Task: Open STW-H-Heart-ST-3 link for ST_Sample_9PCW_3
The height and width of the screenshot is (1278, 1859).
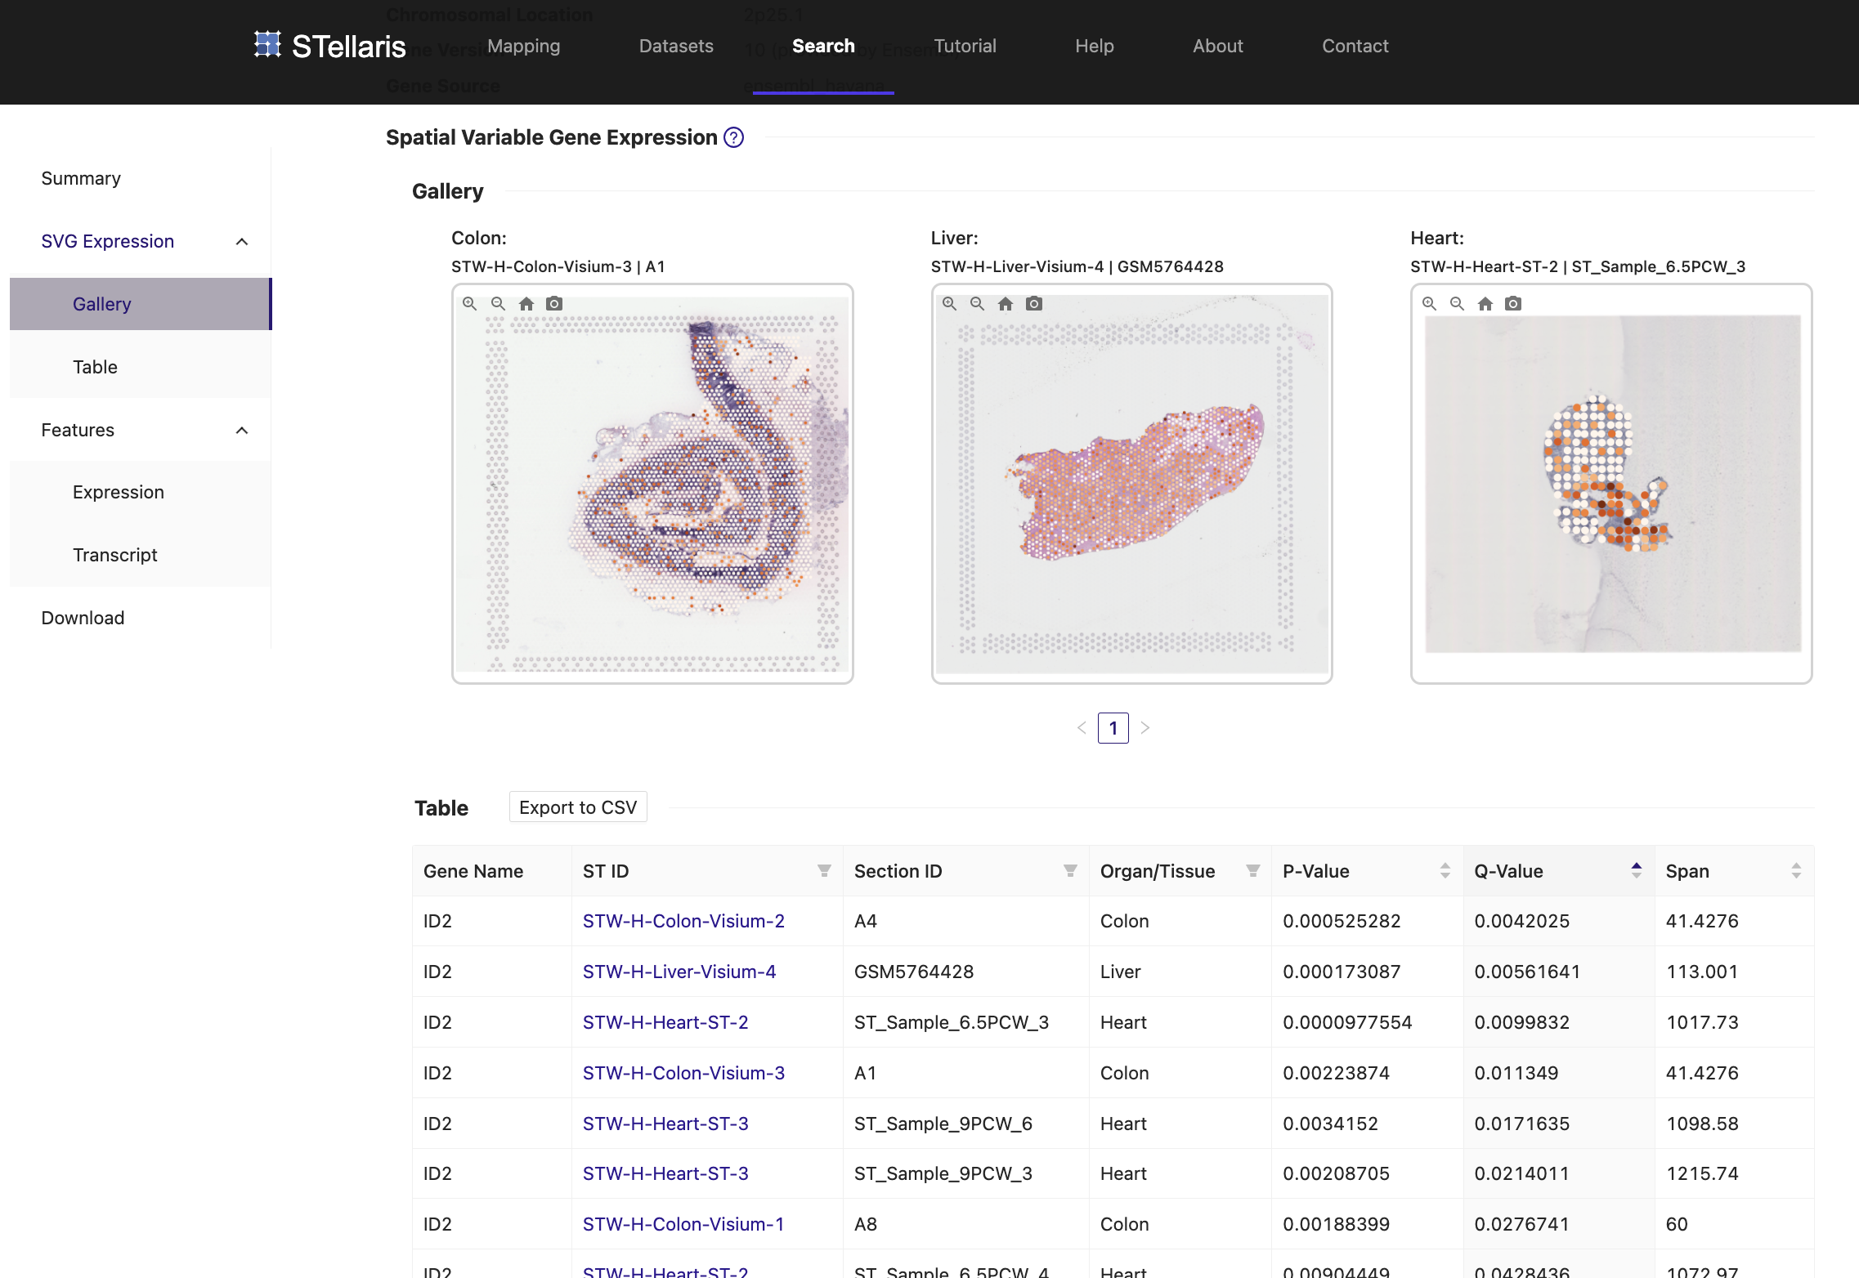Action: click(x=665, y=1173)
